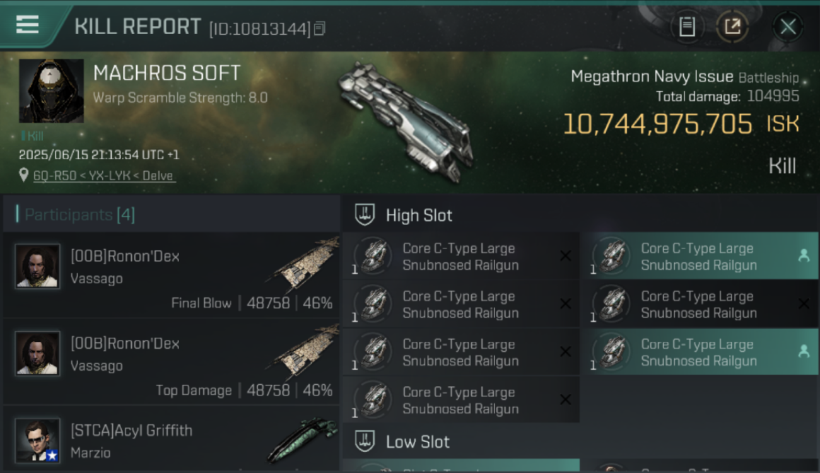This screenshot has width=820, height=473.
Task: Click the location pin icon
Action: point(23,175)
